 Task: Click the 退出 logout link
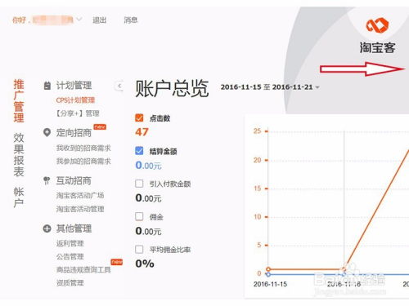[99, 20]
